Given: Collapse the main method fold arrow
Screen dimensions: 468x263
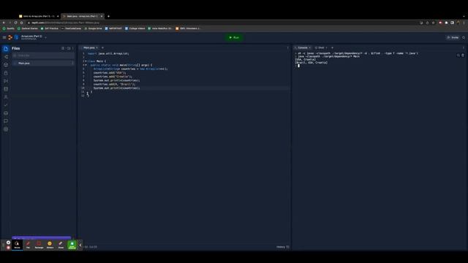Looking at the screenshot, I should click(86, 65).
